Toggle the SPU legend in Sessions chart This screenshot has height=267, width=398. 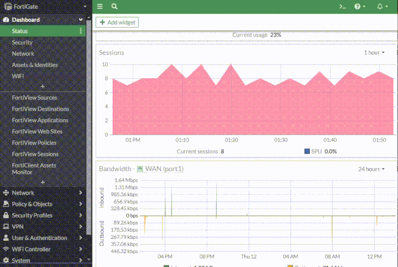pos(307,152)
